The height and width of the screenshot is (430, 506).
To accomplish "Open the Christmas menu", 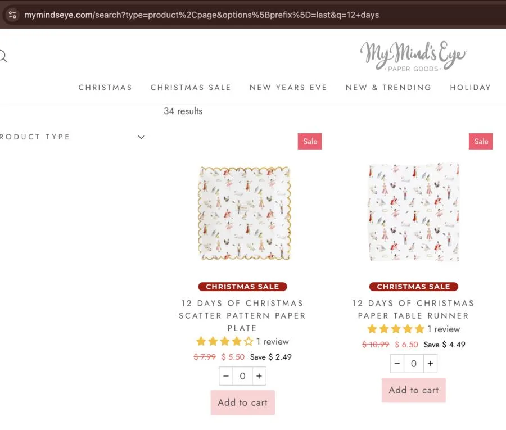I will (105, 88).
